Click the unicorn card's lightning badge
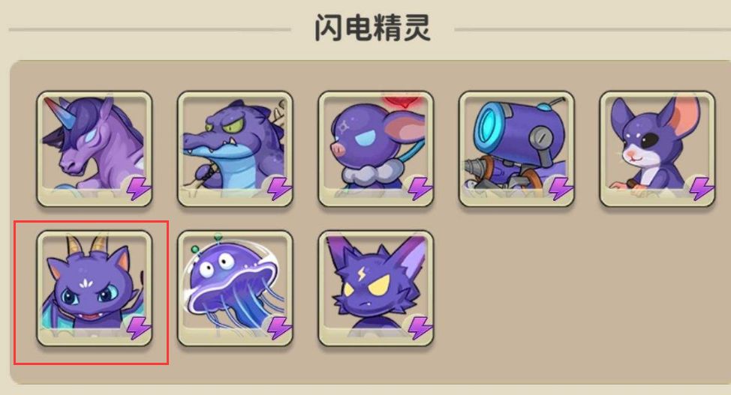Image resolution: width=731 pixels, height=395 pixels. click(138, 189)
